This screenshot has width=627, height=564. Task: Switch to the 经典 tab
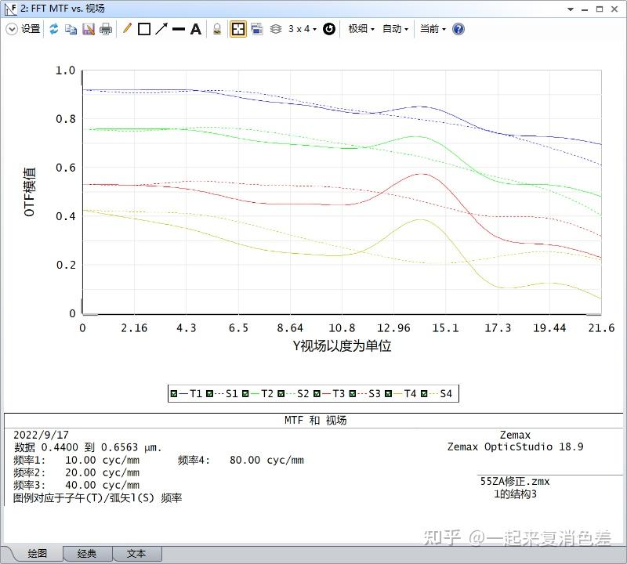pyautogui.click(x=87, y=554)
